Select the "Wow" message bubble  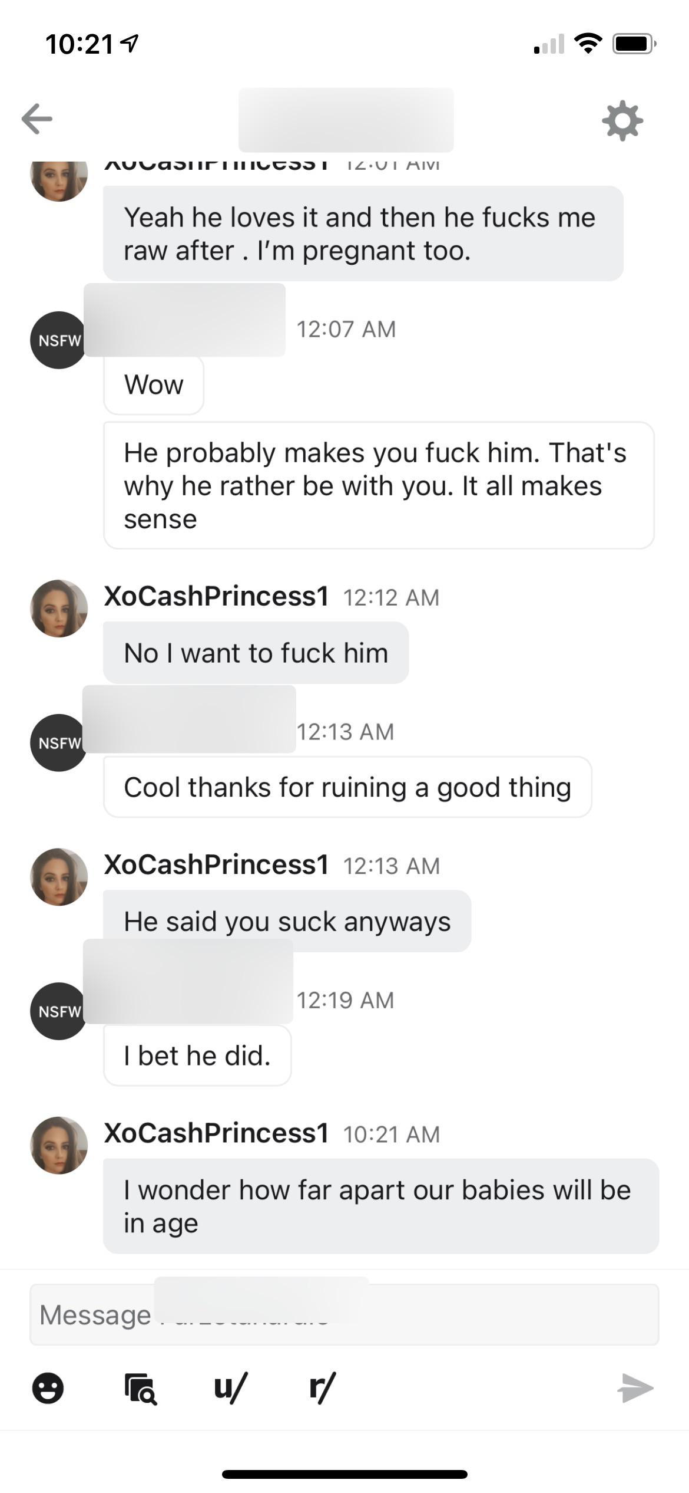[x=154, y=385]
